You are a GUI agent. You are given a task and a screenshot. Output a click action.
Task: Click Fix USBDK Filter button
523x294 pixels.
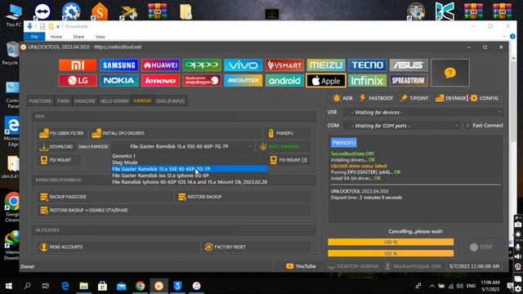62,133
